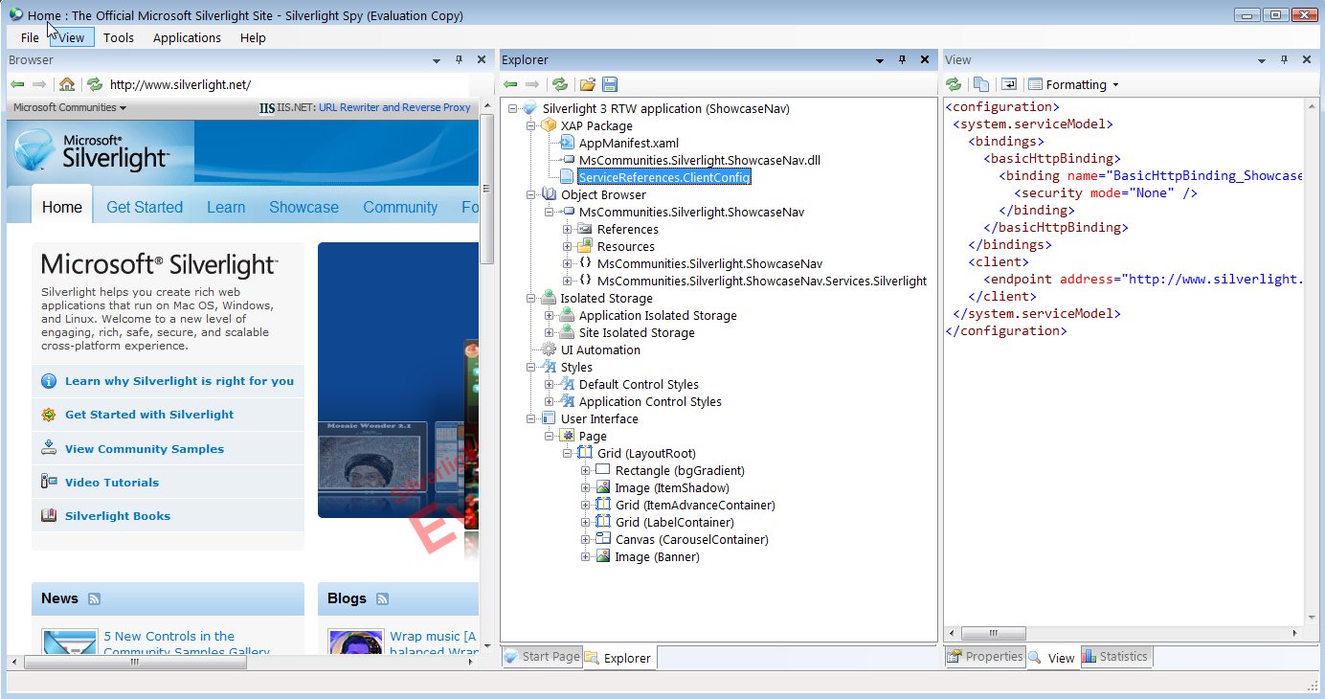Image resolution: width=1325 pixels, height=699 pixels.
Task: Click Learn why Silverlight is right for you
Action: pyautogui.click(x=179, y=381)
